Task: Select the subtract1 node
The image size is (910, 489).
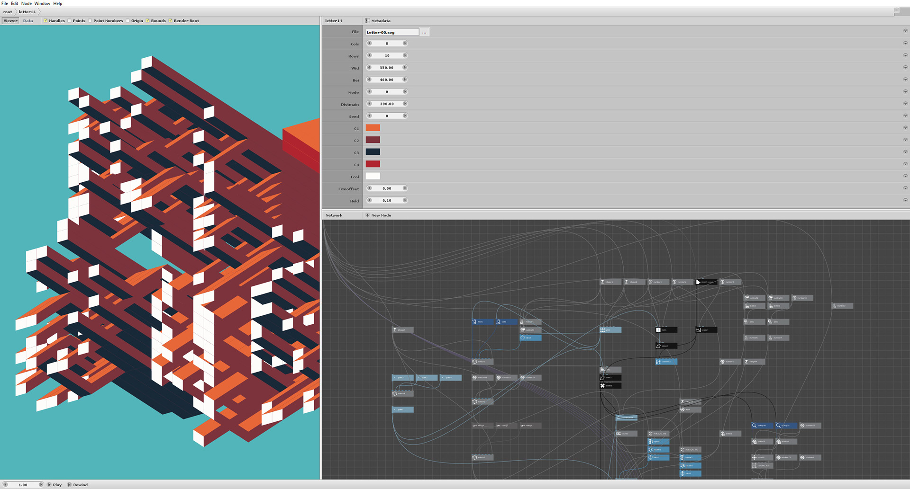Action: [531, 329]
